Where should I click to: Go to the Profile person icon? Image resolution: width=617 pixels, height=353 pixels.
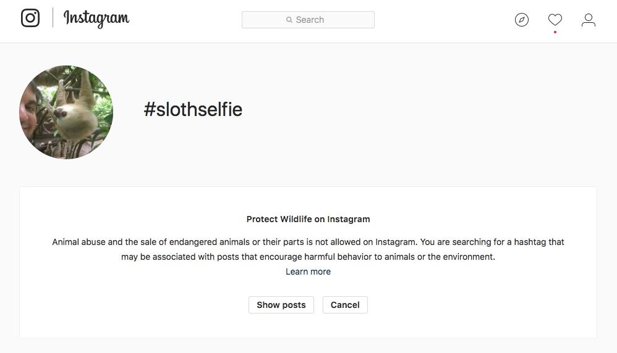point(589,20)
